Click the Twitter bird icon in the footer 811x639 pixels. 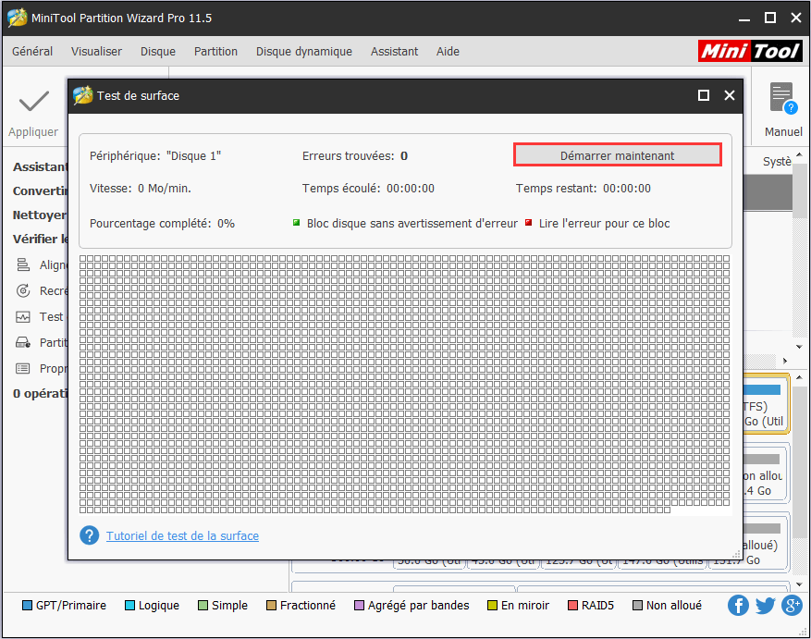tap(765, 605)
